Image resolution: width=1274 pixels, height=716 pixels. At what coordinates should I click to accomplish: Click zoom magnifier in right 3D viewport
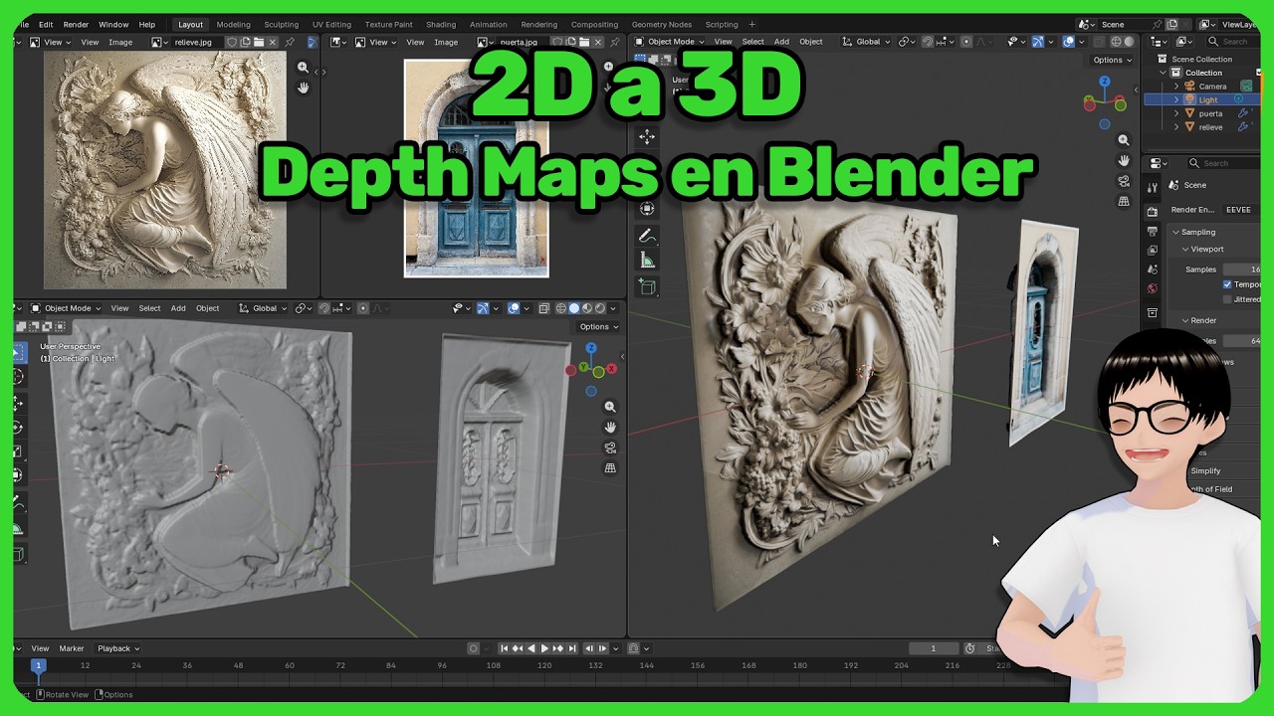(x=1124, y=140)
